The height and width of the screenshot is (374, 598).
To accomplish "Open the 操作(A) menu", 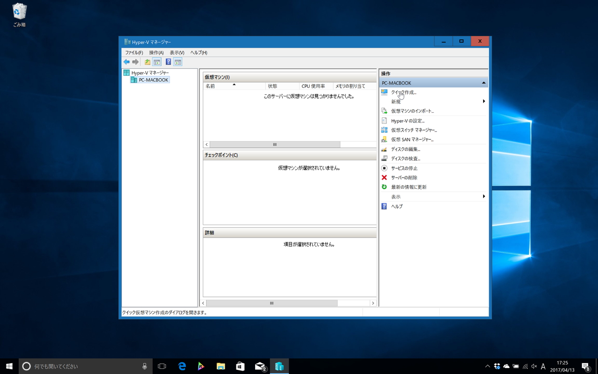I will [157, 53].
